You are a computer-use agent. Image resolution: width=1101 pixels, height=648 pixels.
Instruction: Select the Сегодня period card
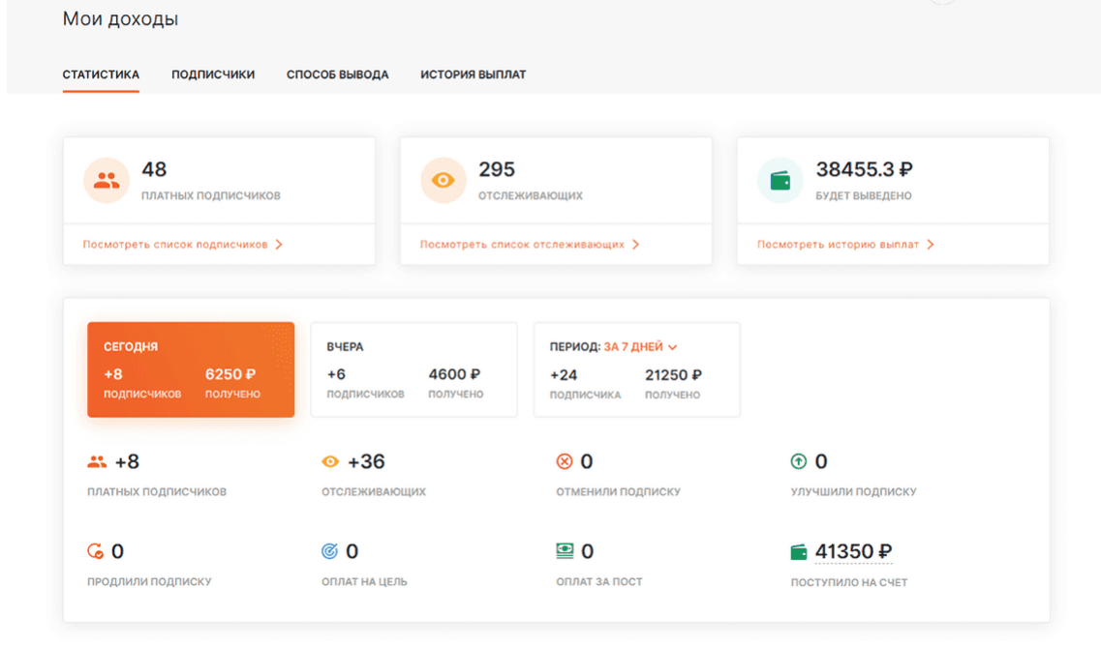tap(191, 369)
